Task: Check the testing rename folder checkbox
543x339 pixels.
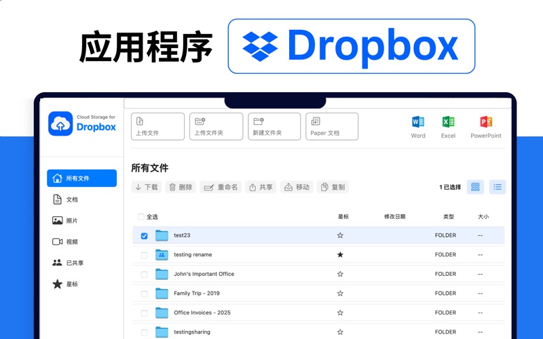Action: 144,255
